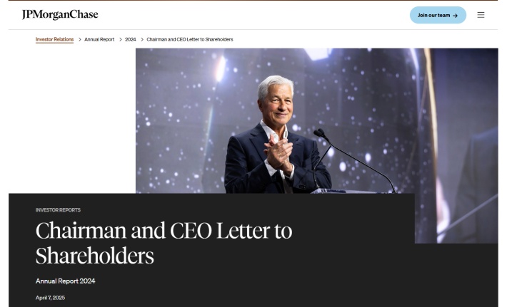The width and height of the screenshot is (522, 307).
Task: Click the chevron after 2024 breadcrumb
Action: (142, 40)
